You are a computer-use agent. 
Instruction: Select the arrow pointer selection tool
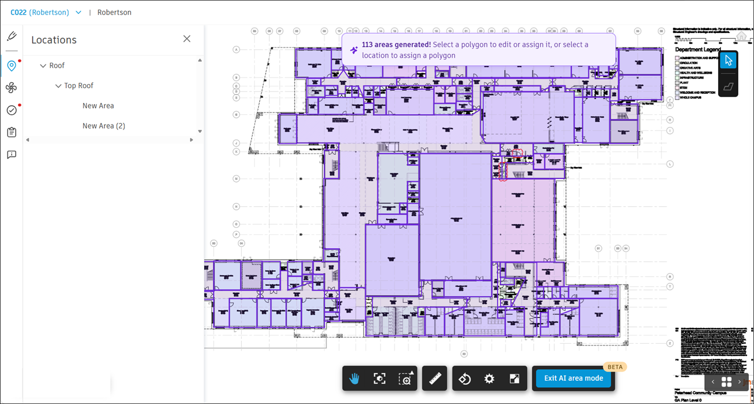(x=728, y=61)
